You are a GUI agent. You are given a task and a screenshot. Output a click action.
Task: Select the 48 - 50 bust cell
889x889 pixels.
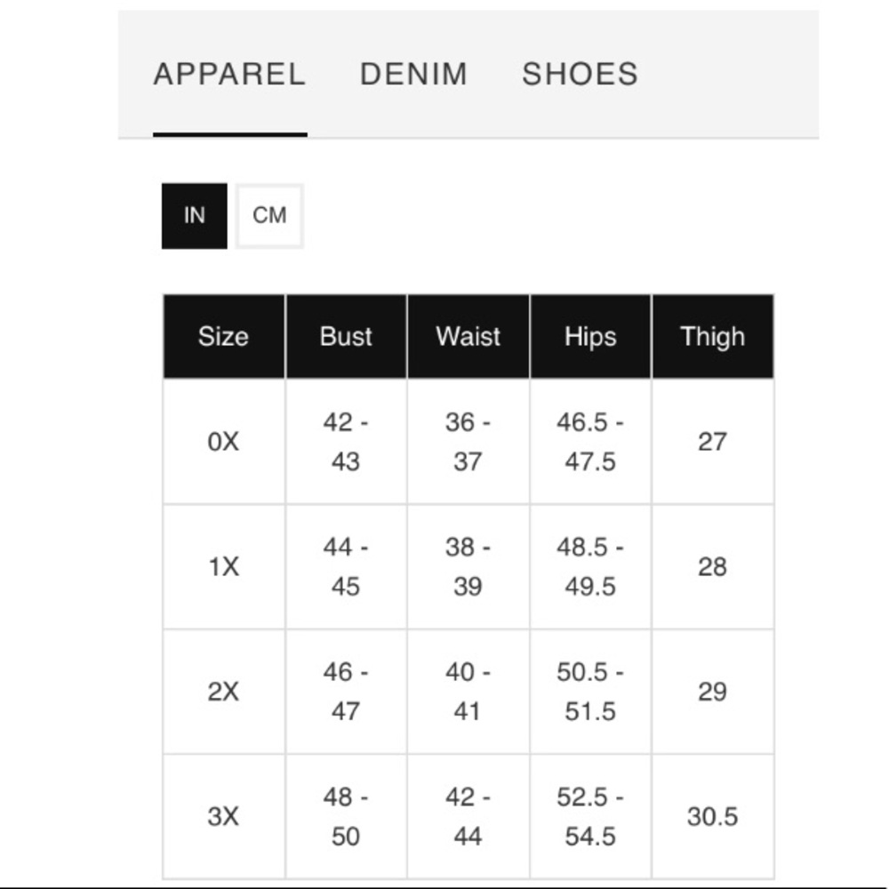coord(346,816)
